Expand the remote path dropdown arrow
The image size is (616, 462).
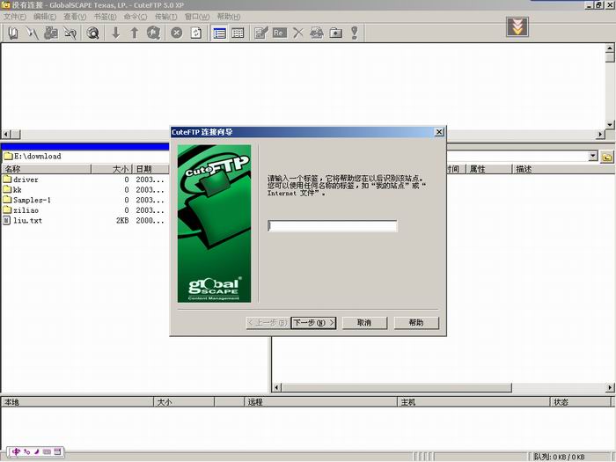(x=593, y=157)
